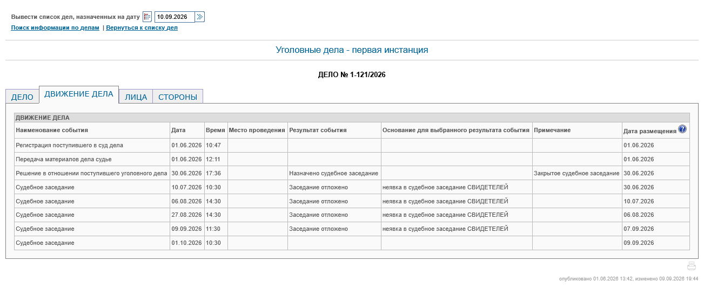Click the blue help question mark icon
Screen dimensions: 704x288
682,129
